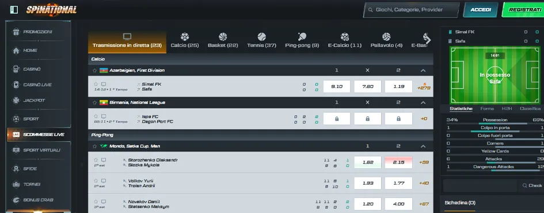Viewport: 544px width, 213px height.
Task: Favorite the Volkov vs Troian match
Action: [x=96, y=181]
